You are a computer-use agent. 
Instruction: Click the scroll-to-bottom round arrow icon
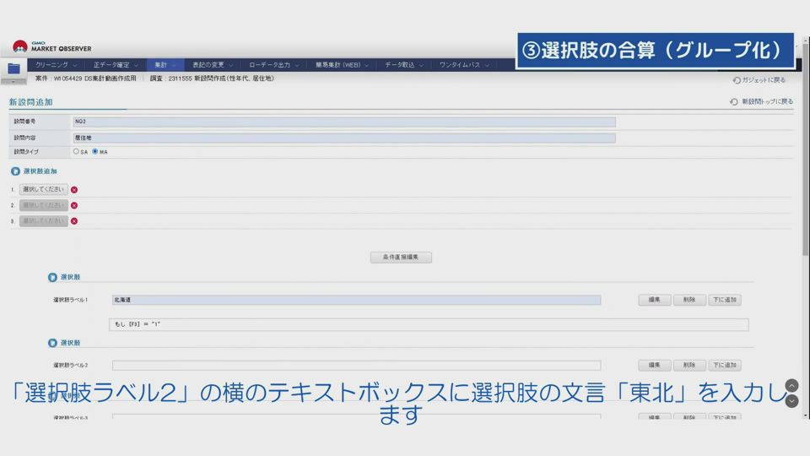(x=791, y=401)
